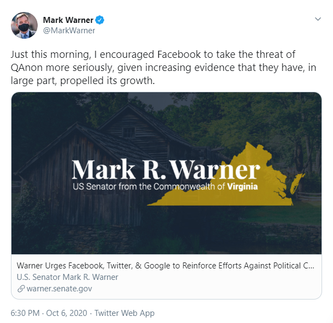Open the Oct 6, 2020 date link
Image resolution: width=333 pixels, height=323 pixels.
pyautogui.click(x=67, y=313)
